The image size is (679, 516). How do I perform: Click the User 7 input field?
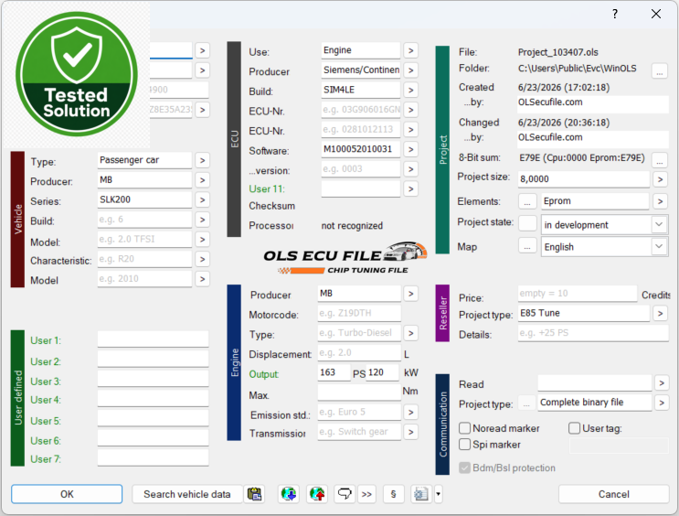153,457
